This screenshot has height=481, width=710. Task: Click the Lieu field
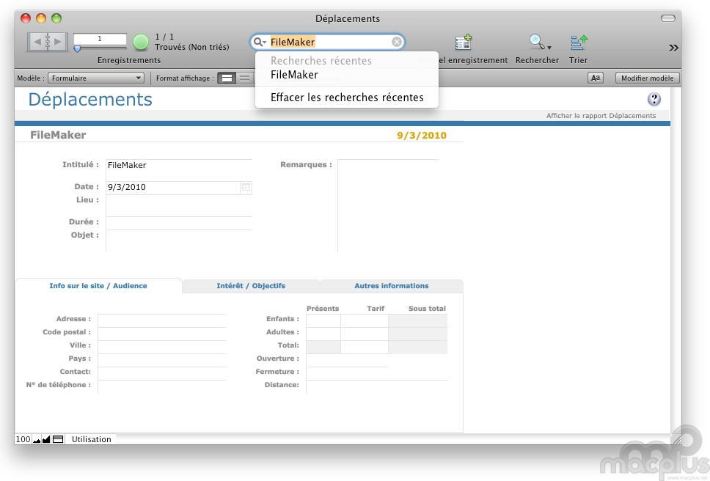[179, 205]
